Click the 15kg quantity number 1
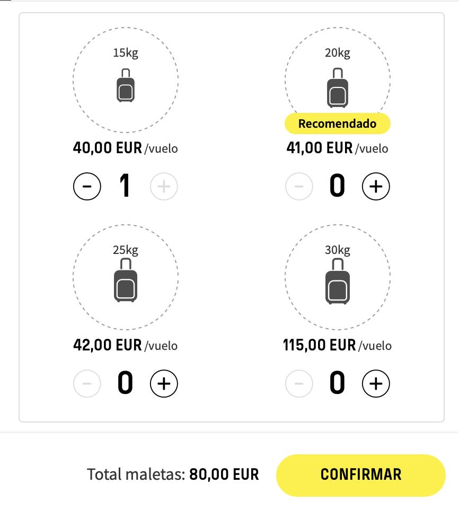Screen dimensions: 459x510 pos(125,186)
